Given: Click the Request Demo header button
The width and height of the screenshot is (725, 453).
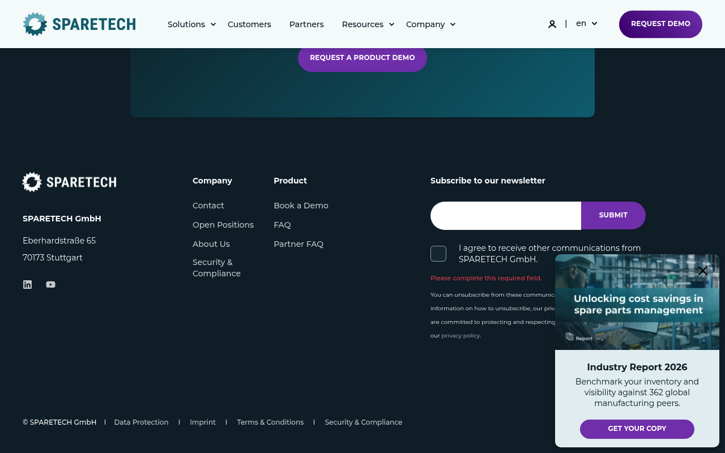Looking at the screenshot, I should (x=660, y=24).
